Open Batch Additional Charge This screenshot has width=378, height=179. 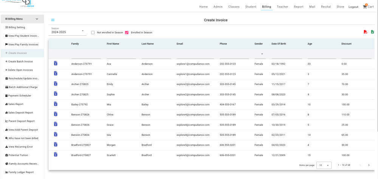coord(22,87)
